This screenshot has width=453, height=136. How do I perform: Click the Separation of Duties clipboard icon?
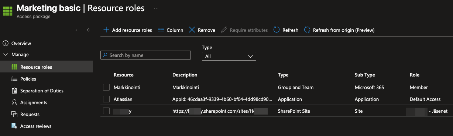coord(14,91)
